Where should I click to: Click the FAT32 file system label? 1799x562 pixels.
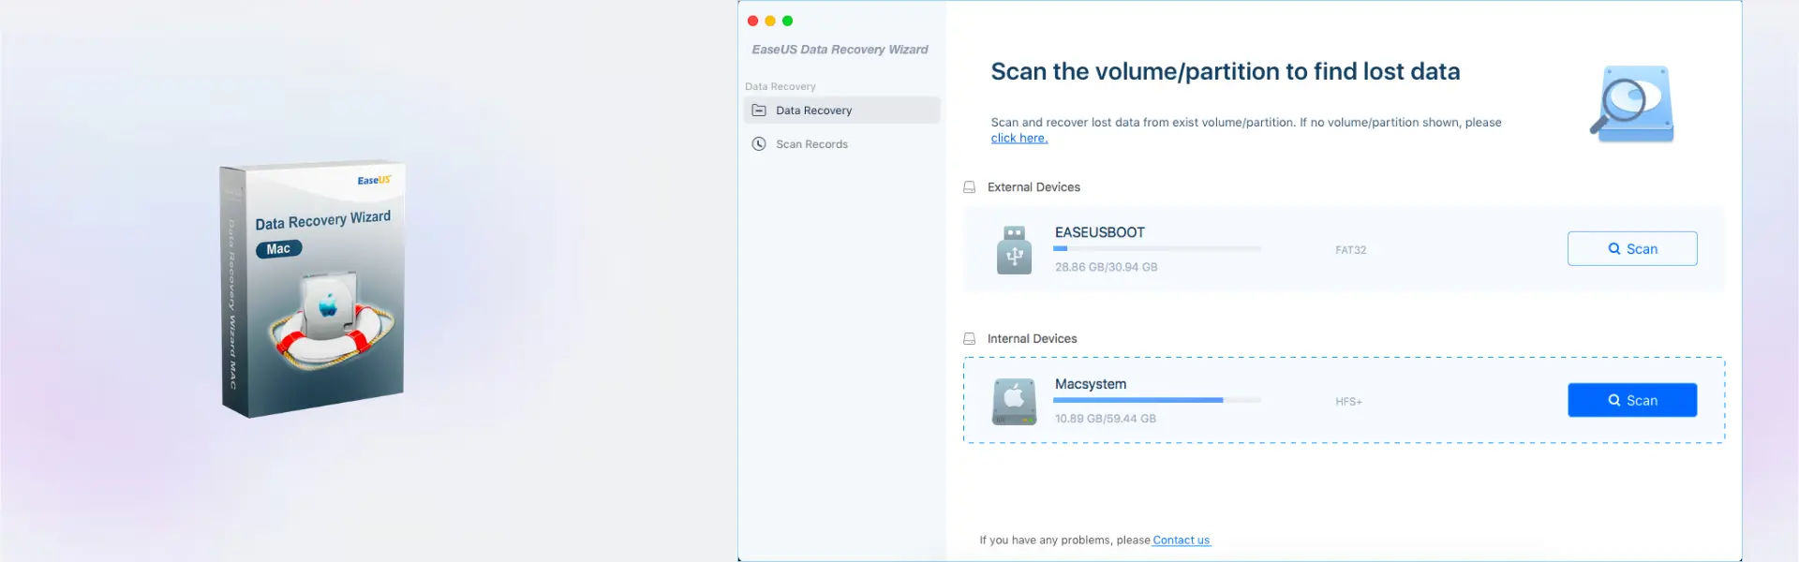pos(1351,250)
